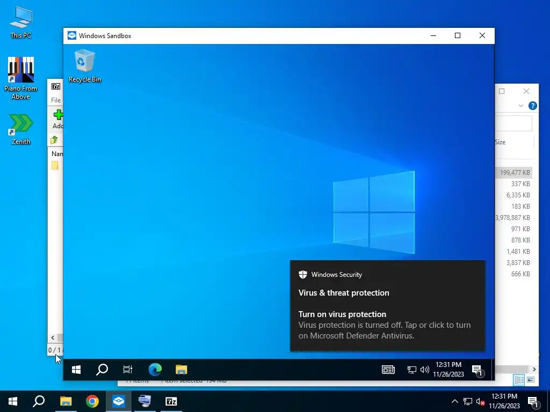Expand the File Explorer ribbon chevron
The width and height of the screenshot is (550, 412).
[x=521, y=106]
